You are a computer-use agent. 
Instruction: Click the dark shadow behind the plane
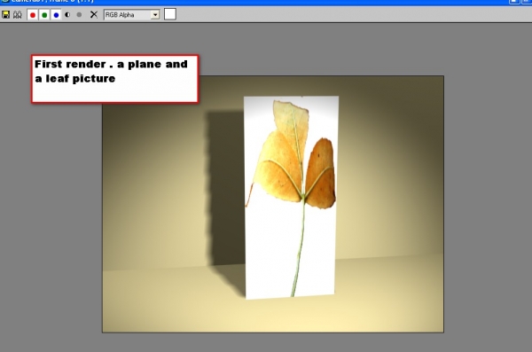tap(224, 190)
